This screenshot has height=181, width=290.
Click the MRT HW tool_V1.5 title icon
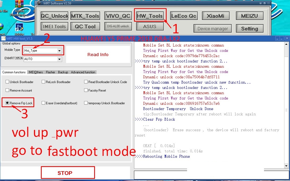coord(3,38)
